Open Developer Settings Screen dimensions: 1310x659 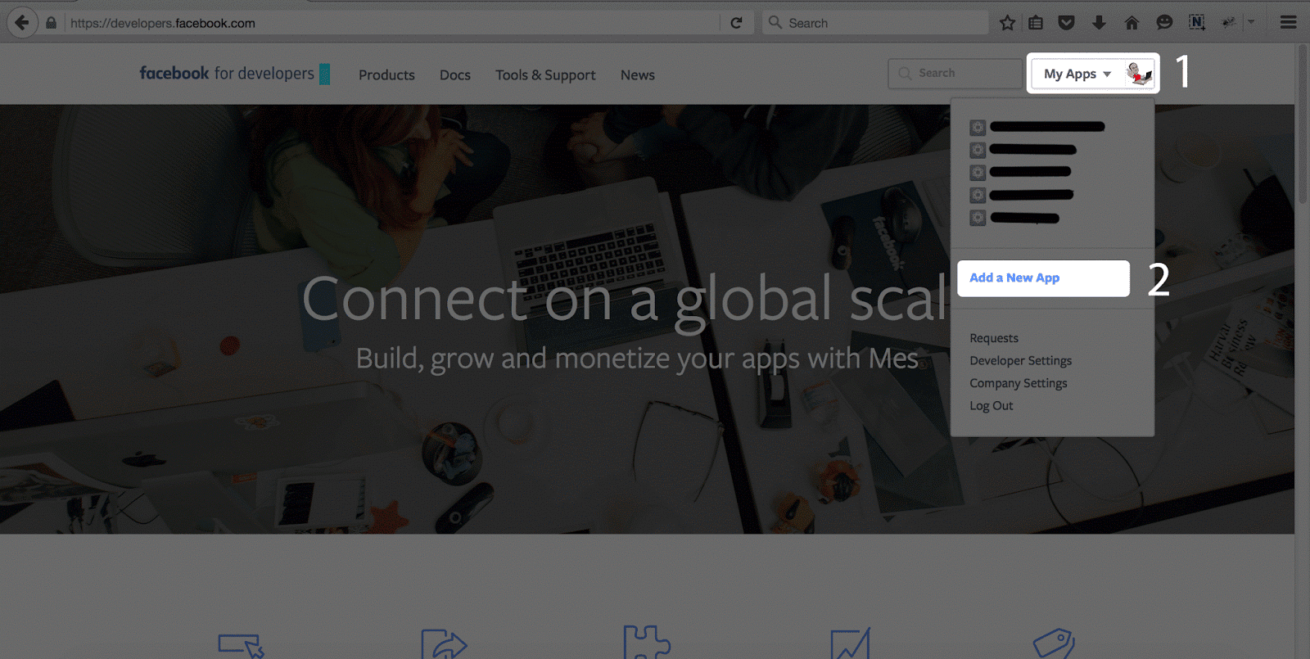click(x=1020, y=360)
